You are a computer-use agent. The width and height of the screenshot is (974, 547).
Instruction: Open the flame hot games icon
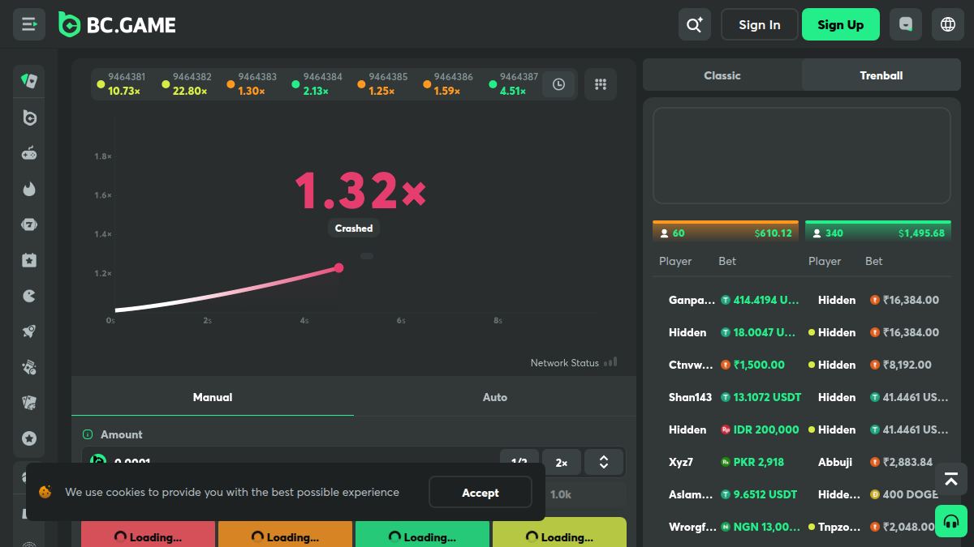click(x=29, y=189)
